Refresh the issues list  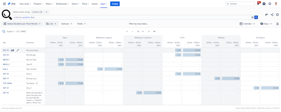pyautogui.click(x=4, y=31)
